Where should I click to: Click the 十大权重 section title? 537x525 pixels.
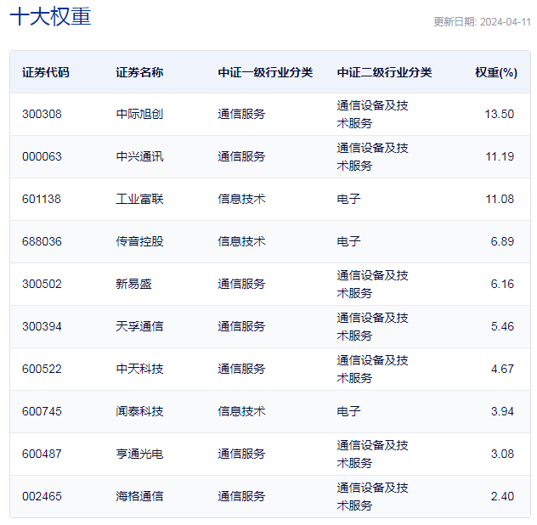tap(50, 18)
